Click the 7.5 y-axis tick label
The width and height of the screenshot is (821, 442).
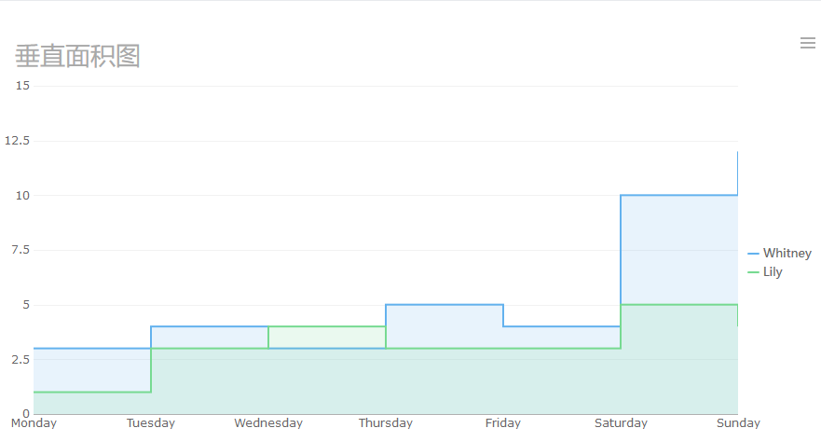21,250
